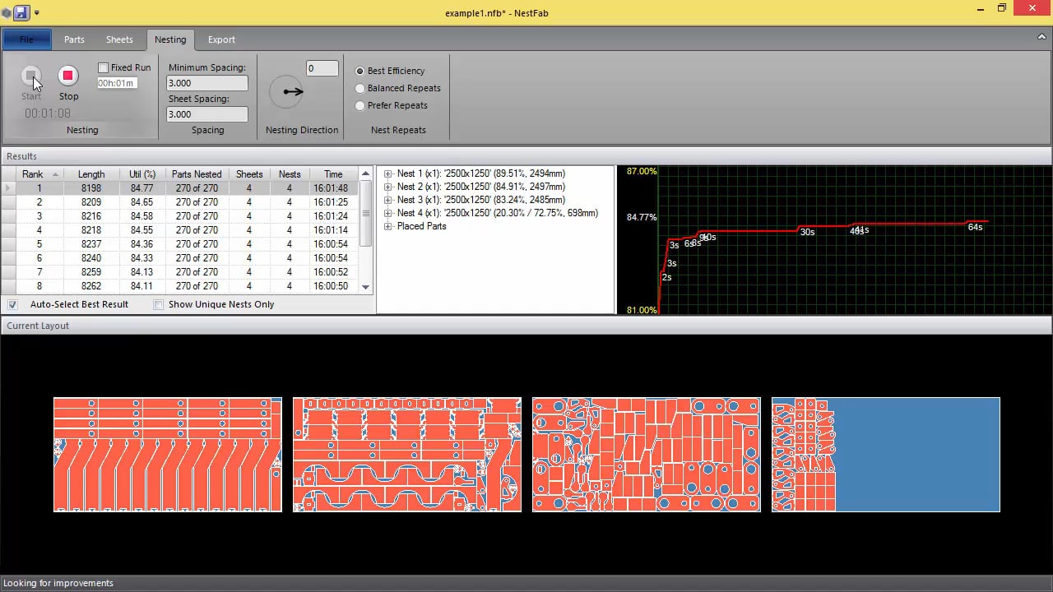1053x592 pixels.
Task: Expand the Placed Parts tree node
Action: [387, 226]
